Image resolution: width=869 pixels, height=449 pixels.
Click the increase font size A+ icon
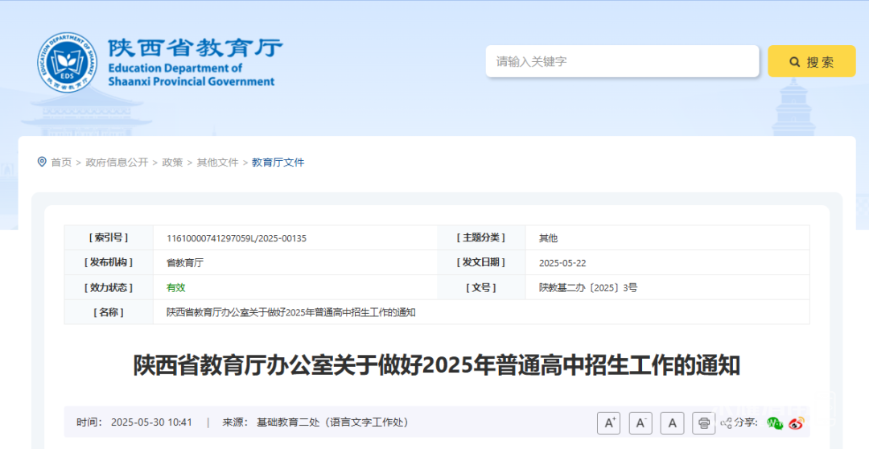608,422
